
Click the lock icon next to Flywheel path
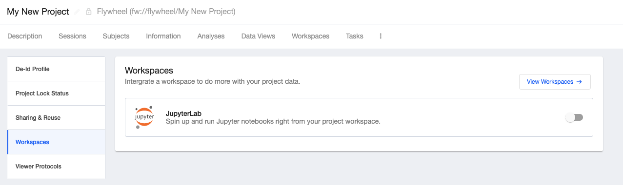click(89, 12)
